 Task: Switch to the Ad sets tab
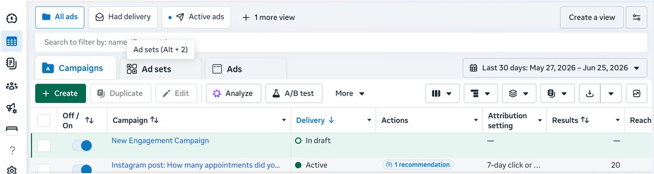156,69
